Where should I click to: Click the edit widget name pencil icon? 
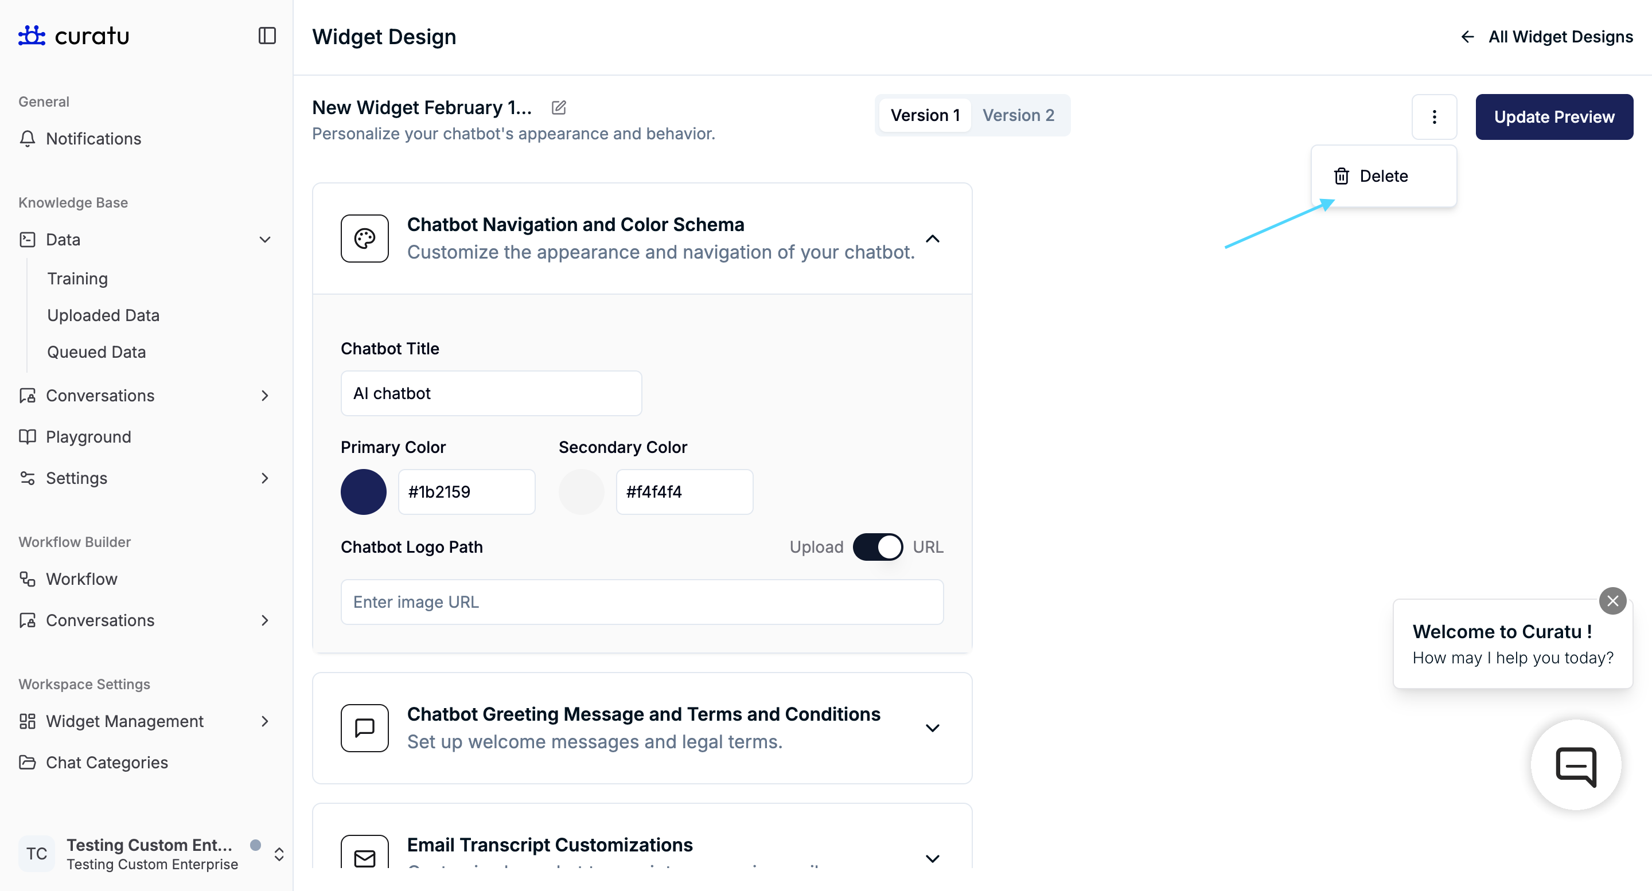pyautogui.click(x=559, y=108)
